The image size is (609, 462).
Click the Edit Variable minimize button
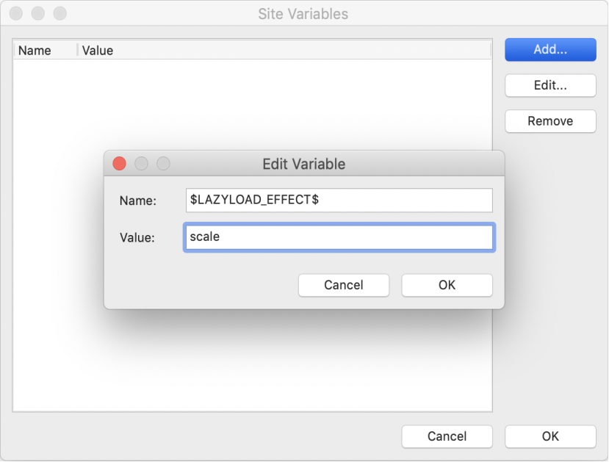[x=141, y=164]
